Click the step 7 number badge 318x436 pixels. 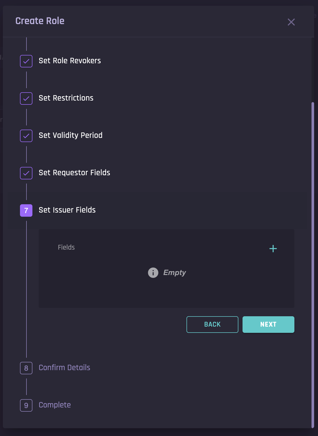26,210
